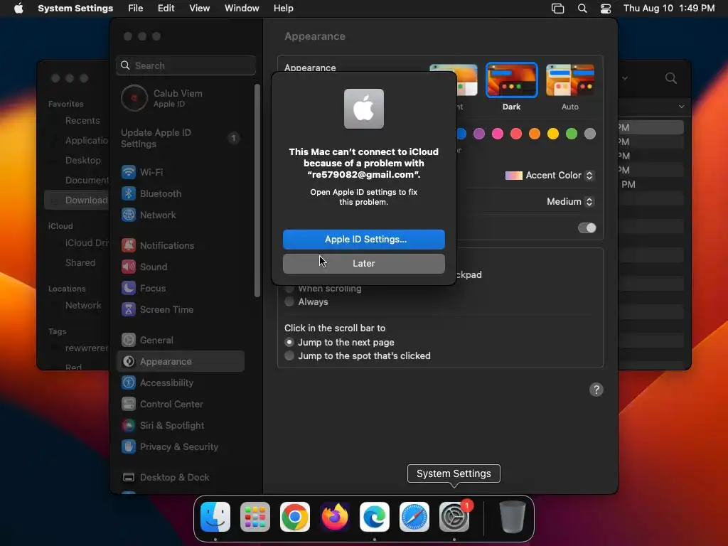Select Auto appearance thumbnail
Image resolution: width=728 pixels, height=546 pixels.
(x=570, y=80)
